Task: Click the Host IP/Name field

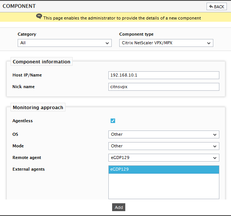Action: tap(164, 75)
